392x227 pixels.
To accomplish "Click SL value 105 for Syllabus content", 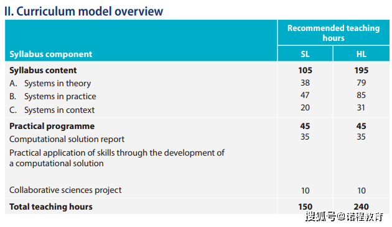I will 305,70.
